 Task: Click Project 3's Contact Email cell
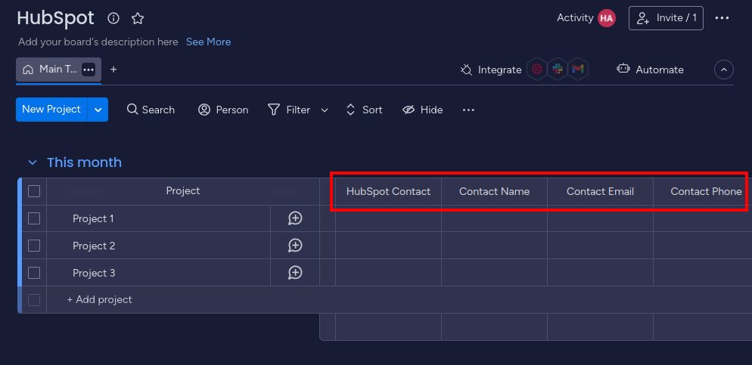point(601,273)
